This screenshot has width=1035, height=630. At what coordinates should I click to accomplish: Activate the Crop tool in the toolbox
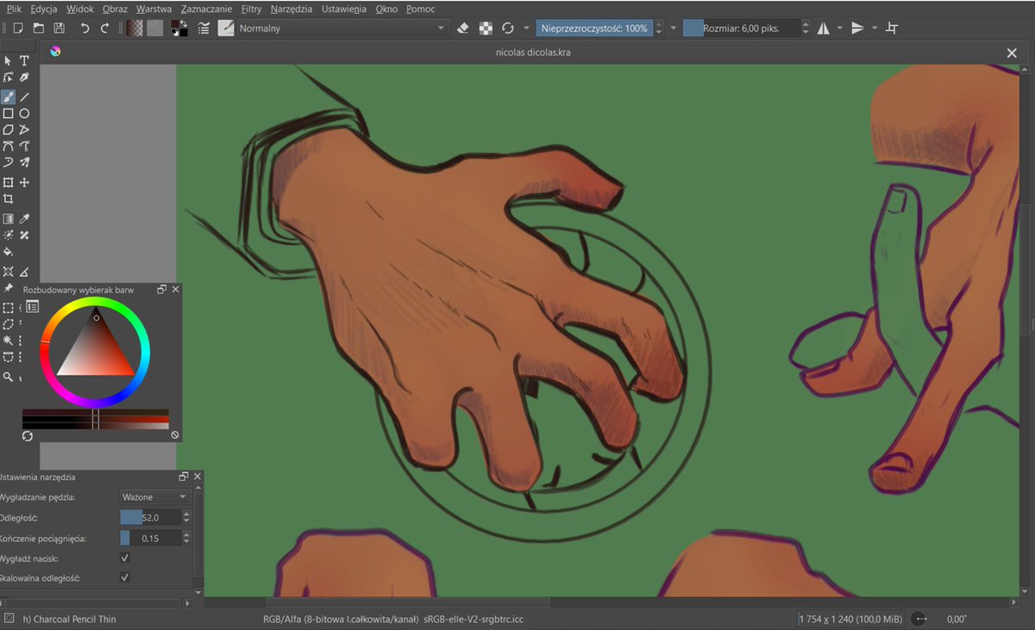[x=8, y=199]
